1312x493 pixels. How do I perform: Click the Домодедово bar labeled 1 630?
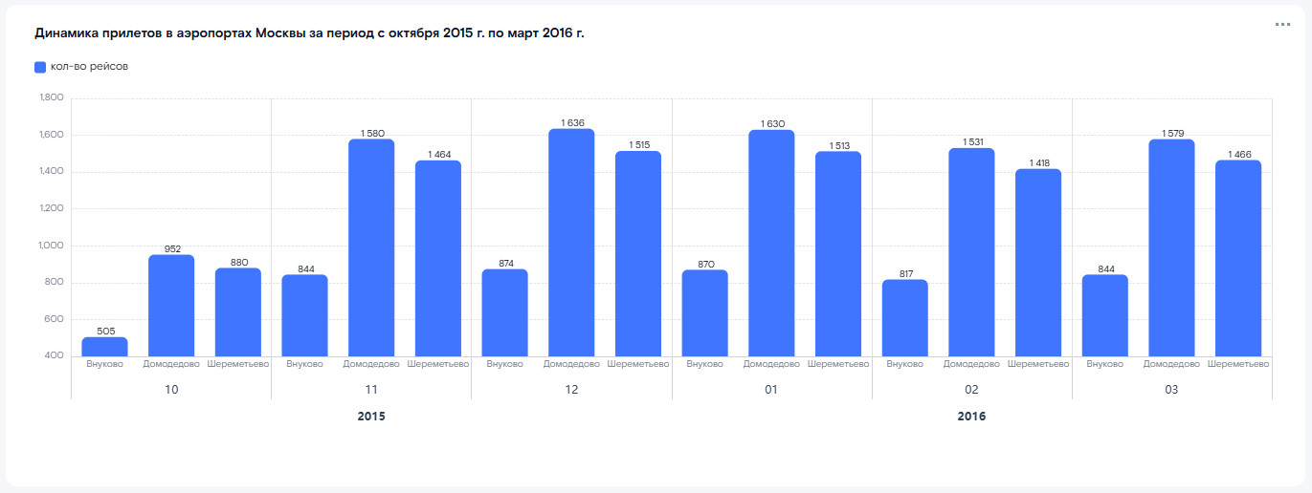tap(771, 244)
